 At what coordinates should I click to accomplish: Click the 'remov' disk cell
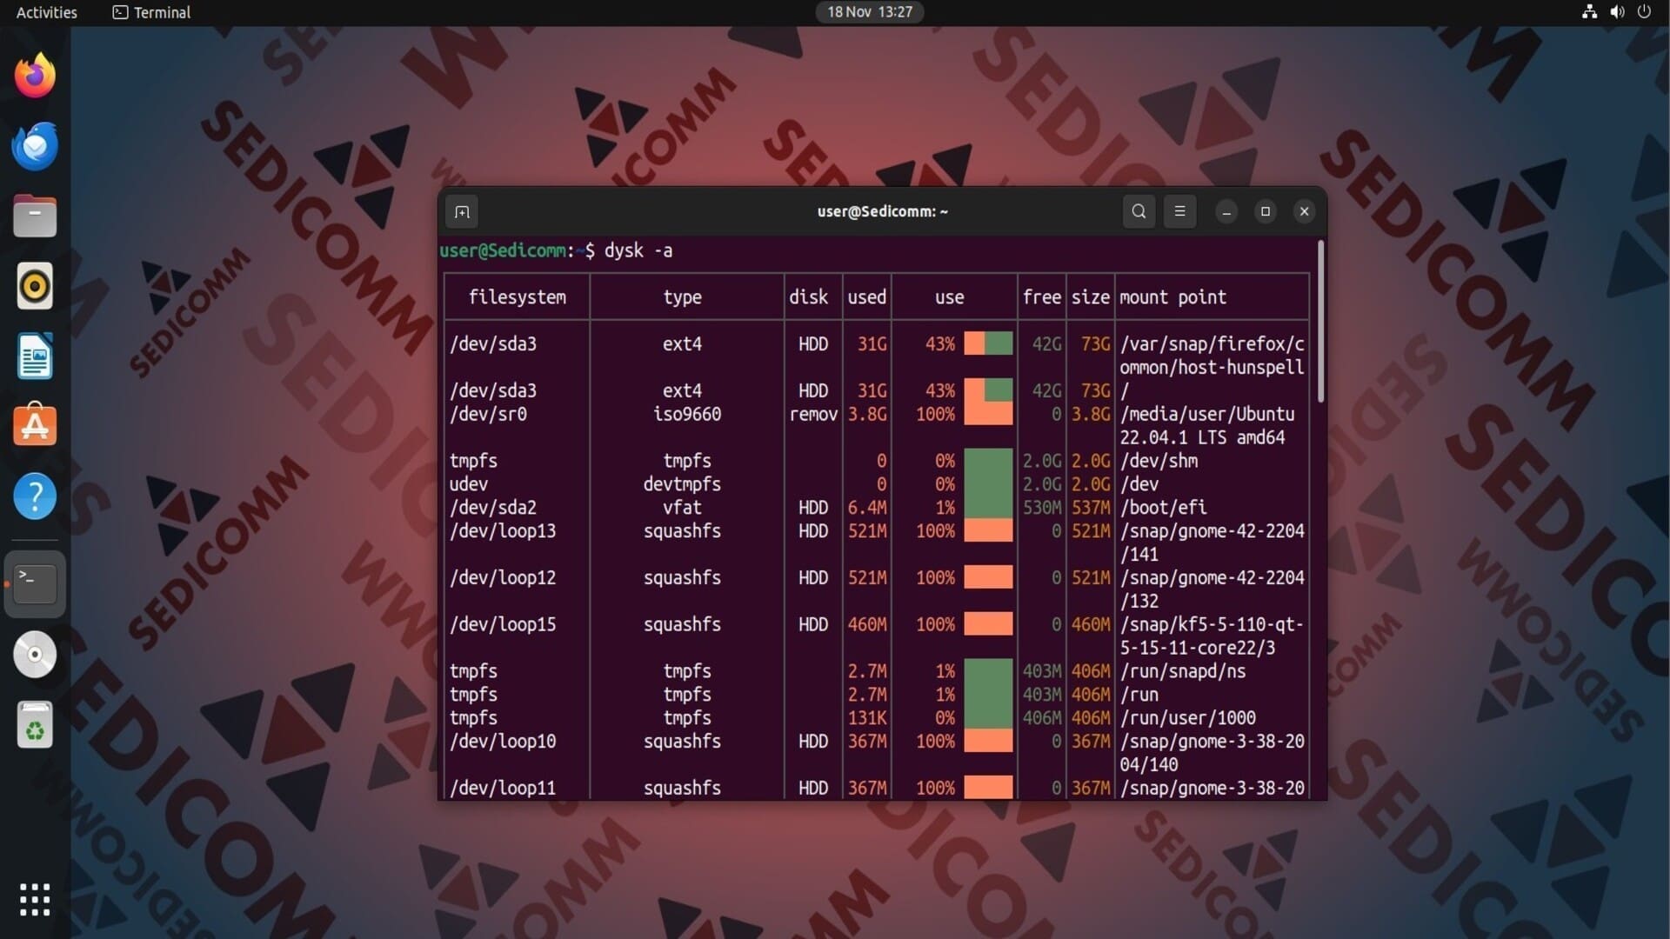[813, 415]
